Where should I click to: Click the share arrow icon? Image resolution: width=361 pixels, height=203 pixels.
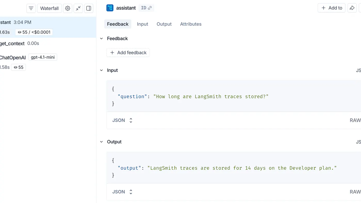coord(352,8)
